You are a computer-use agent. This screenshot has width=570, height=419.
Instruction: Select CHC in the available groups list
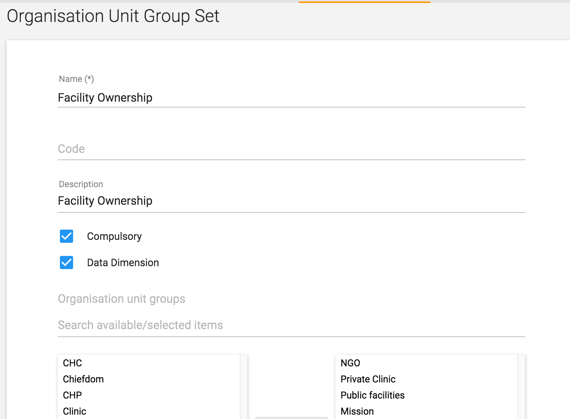(x=72, y=363)
